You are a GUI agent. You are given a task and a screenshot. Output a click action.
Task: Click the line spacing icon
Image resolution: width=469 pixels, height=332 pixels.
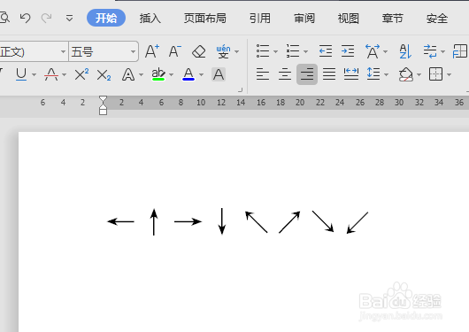373,73
